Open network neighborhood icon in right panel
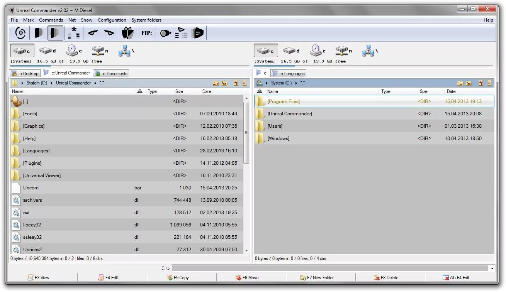 coord(370,51)
